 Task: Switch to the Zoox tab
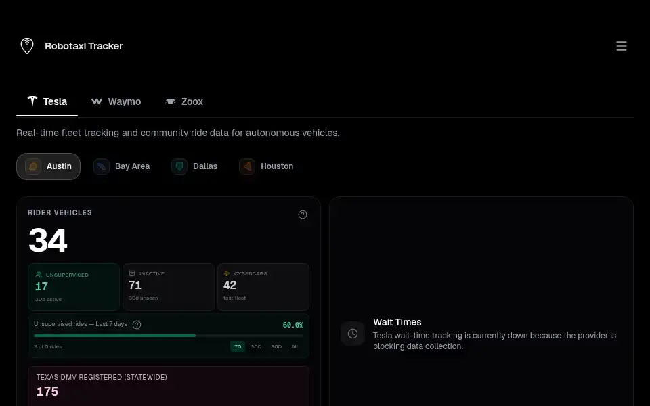click(x=184, y=101)
